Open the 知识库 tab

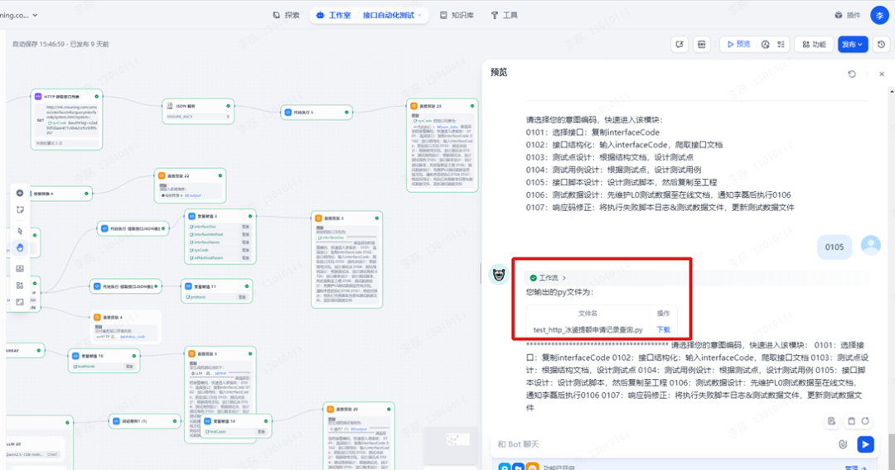tap(457, 16)
